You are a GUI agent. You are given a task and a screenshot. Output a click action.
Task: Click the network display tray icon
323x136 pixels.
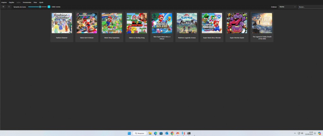[299, 133]
